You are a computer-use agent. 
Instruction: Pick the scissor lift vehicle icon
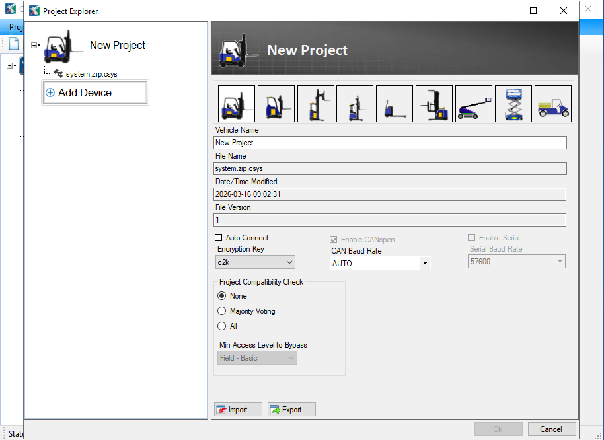[513, 103]
